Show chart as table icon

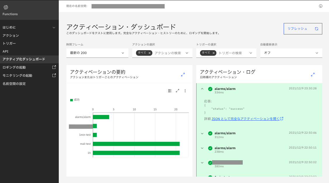(170, 91)
